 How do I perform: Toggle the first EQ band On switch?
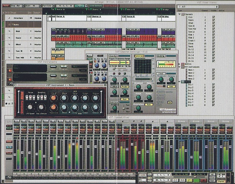95,61
